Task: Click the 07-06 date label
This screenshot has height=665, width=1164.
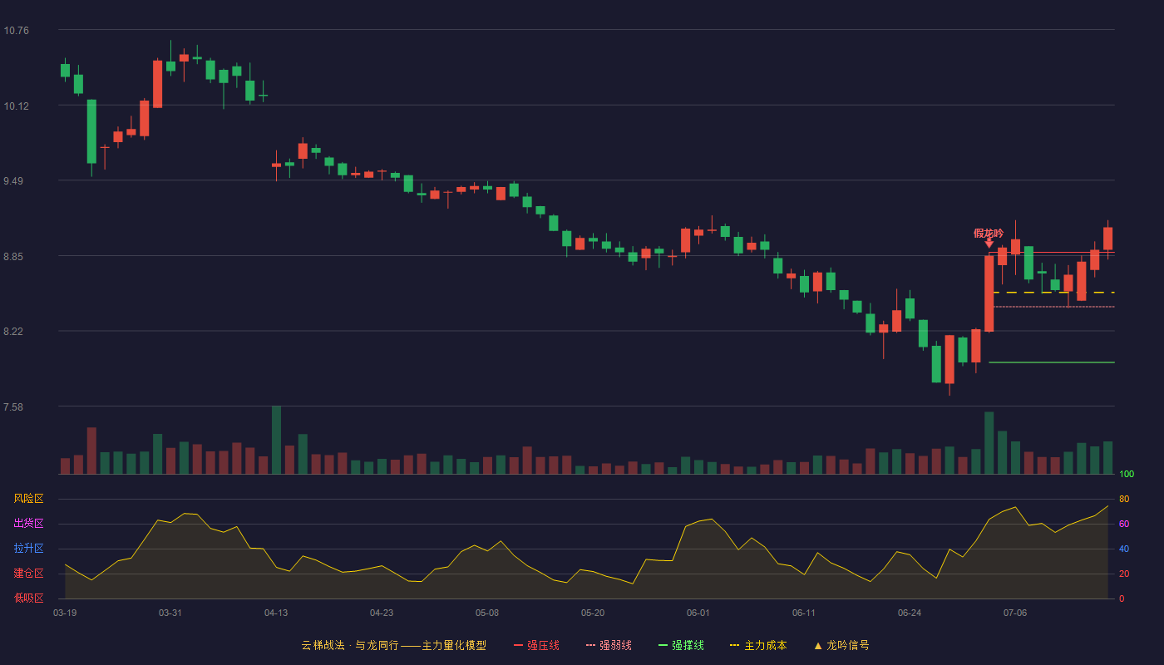Action: click(x=1015, y=613)
